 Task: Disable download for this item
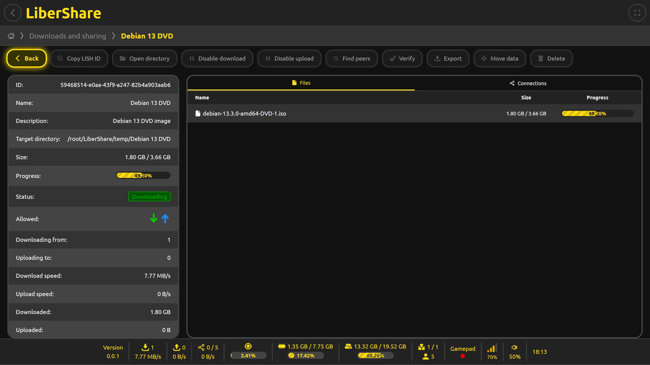pos(217,58)
